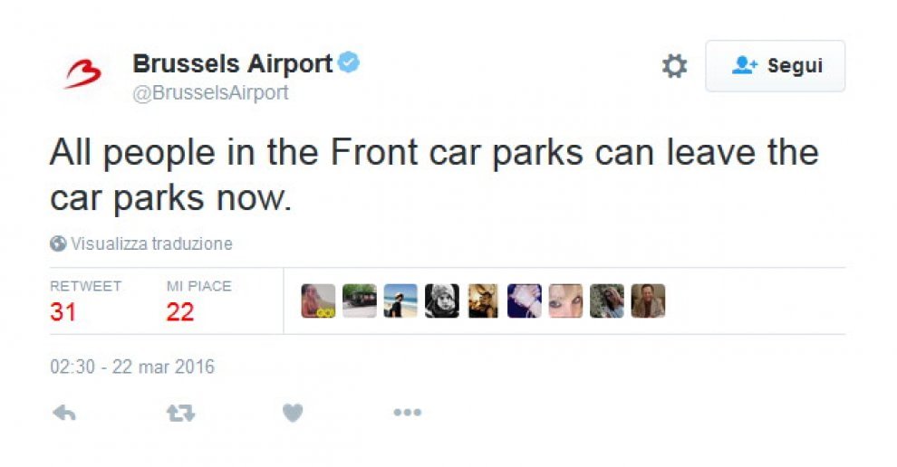Open the avatar with yellow sunglasses emoji

(x=318, y=300)
